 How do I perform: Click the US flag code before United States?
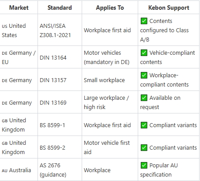pyautogui.click(x=4, y=26)
